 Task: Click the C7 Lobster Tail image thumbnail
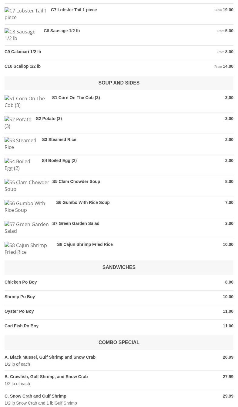click(x=26, y=14)
